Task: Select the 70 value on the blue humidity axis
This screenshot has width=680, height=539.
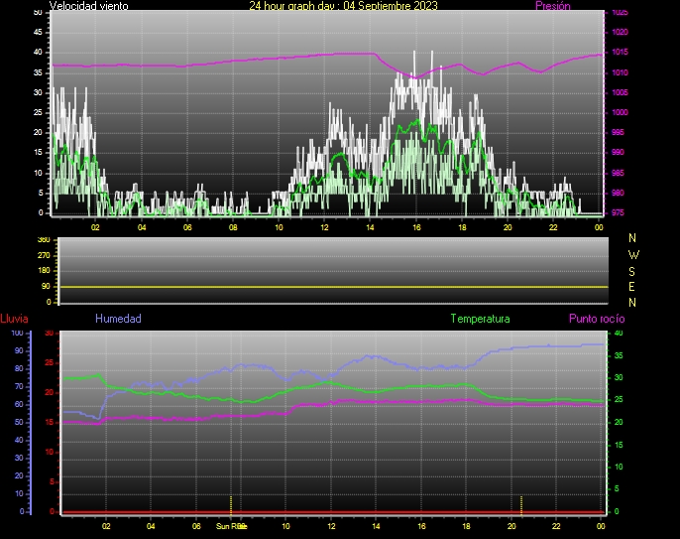Action: click(19, 386)
